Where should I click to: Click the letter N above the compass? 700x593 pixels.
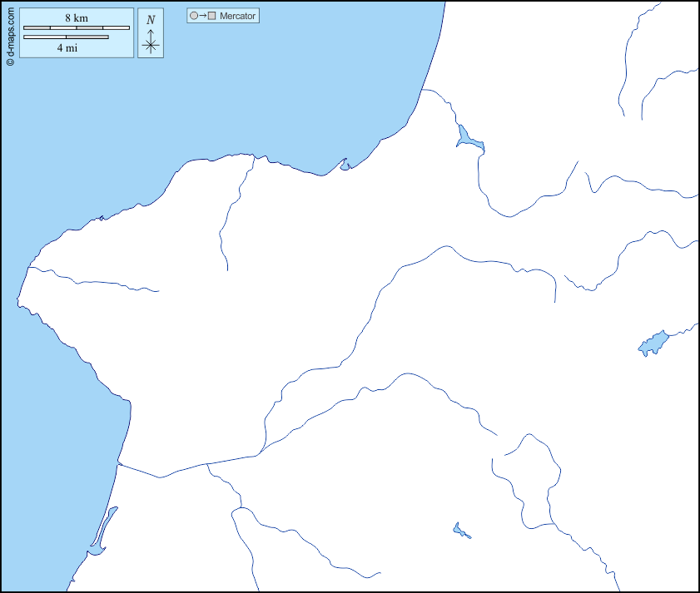point(151,20)
